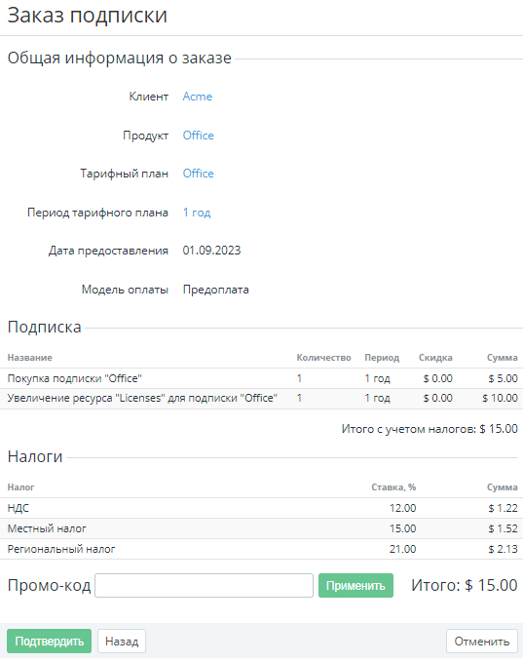Image resolution: width=523 pixels, height=662 pixels.
Task: Click the Региональный налог tax row
Action: 261,549
